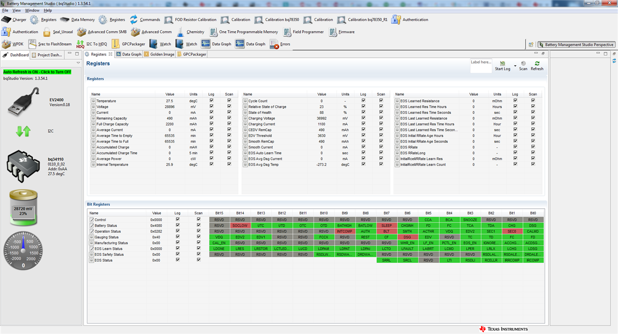
Task: Open the Firmware tool
Action: 342,32
